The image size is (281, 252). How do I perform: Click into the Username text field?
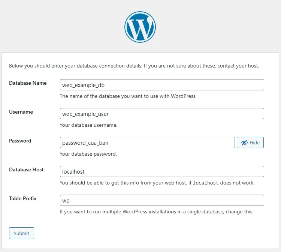[x=162, y=114]
